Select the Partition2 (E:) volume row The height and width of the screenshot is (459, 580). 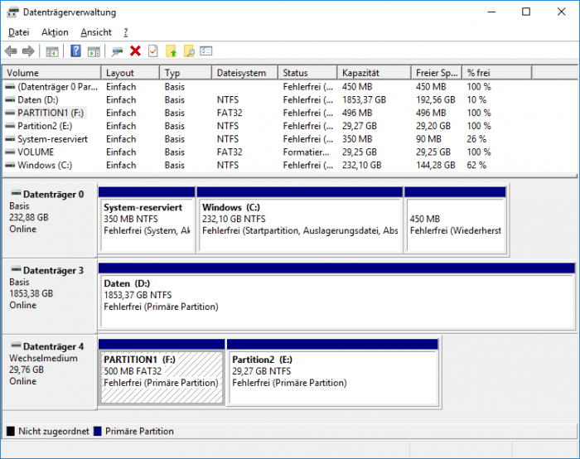click(290, 126)
